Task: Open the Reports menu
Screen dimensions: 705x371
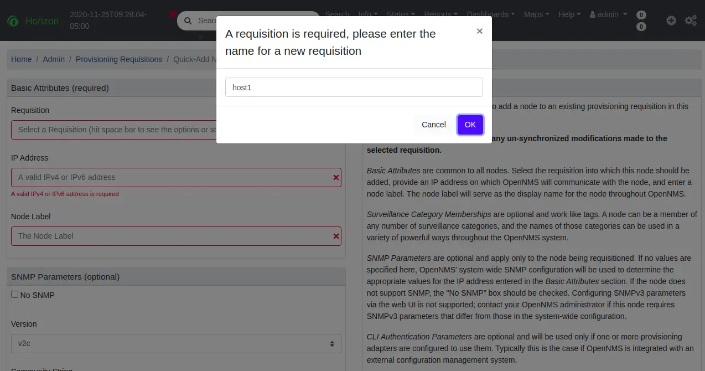Action: point(440,14)
